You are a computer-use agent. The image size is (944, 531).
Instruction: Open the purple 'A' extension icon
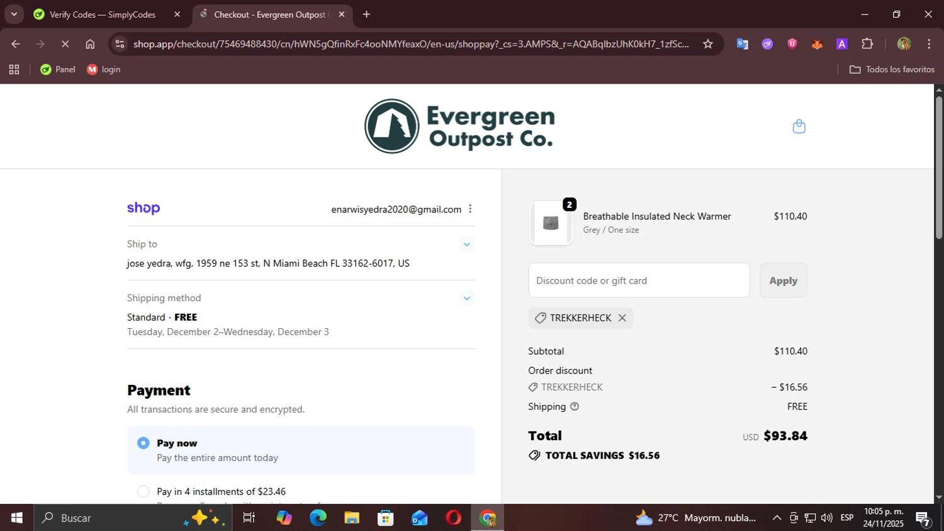click(842, 44)
